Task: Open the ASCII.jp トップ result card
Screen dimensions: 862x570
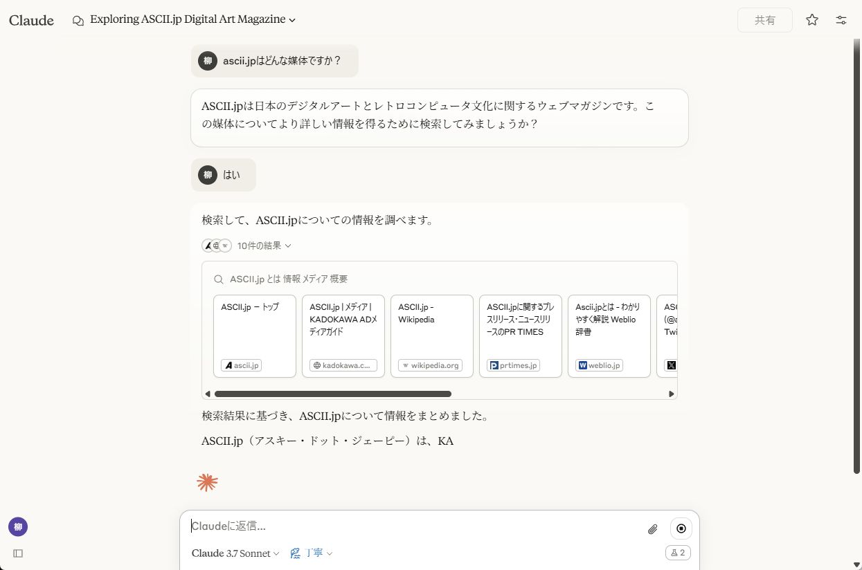Action: (255, 336)
